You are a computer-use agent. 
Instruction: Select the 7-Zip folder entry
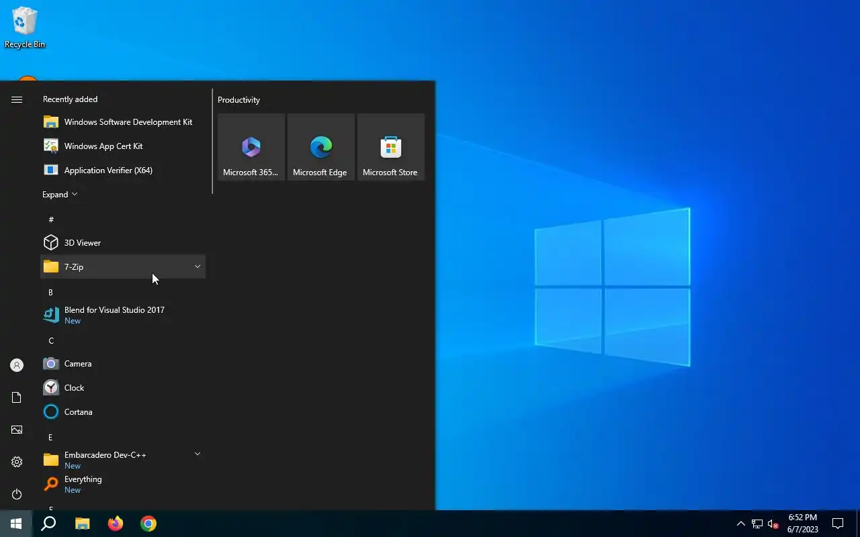[x=123, y=267]
